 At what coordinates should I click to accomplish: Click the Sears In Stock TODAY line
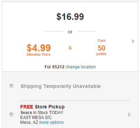[42, 113]
